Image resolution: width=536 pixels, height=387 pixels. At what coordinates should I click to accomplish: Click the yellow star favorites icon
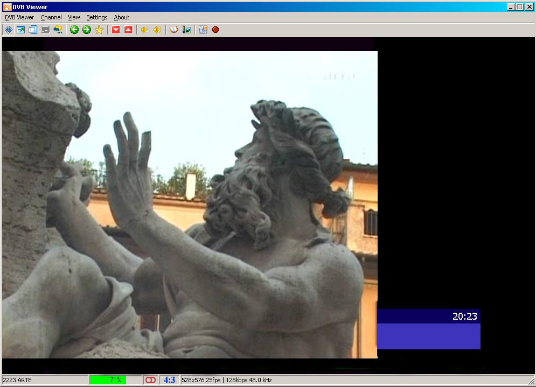point(99,30)
